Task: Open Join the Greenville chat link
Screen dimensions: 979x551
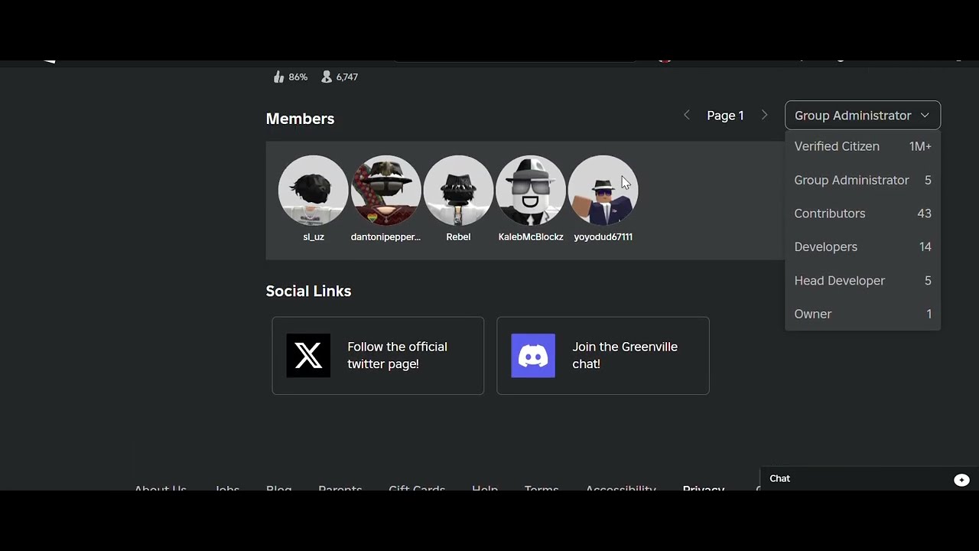Action: coord(603,356)
